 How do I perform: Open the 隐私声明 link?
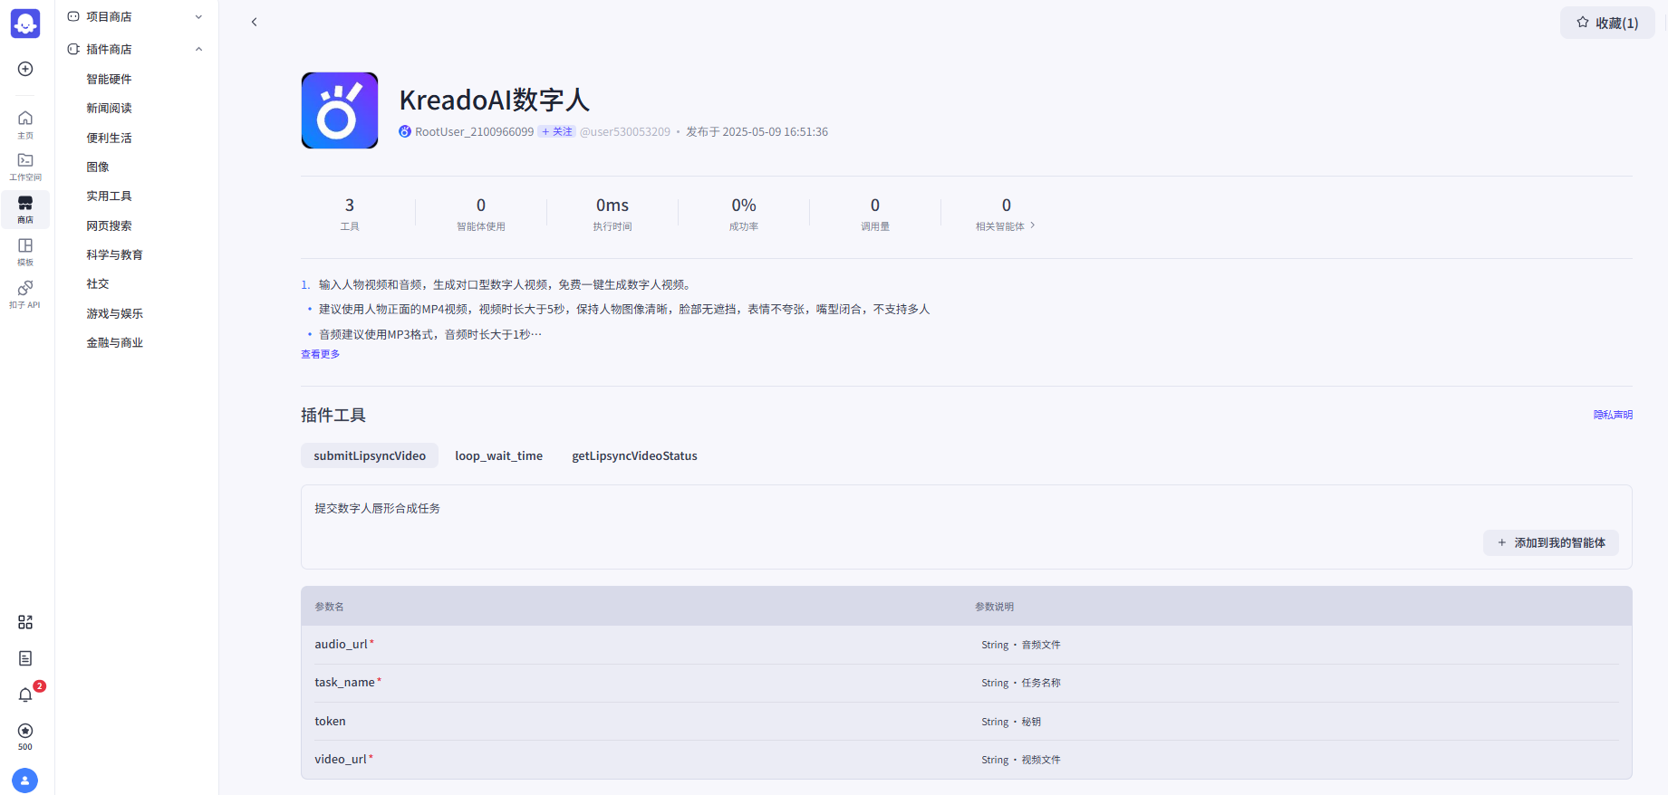(1613, 415)
